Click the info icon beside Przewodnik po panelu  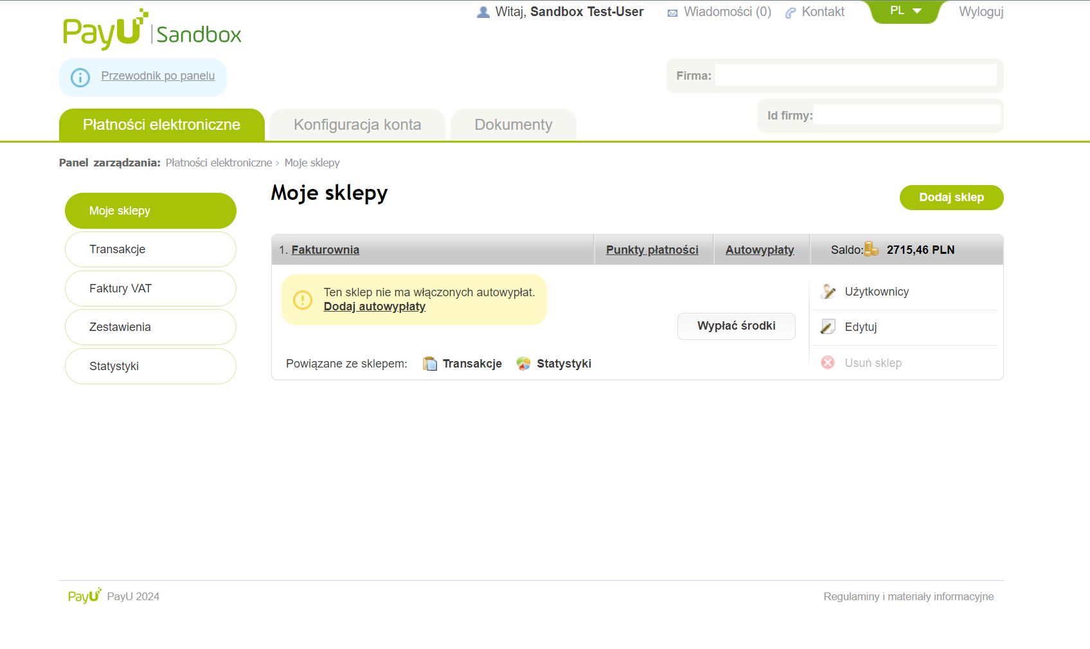(x=80, y=78)
